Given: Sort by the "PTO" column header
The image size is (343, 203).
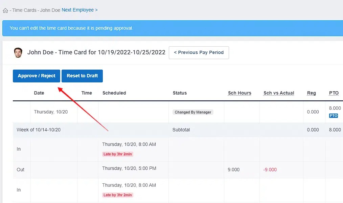Looking at the screenshot, I should 334,93.
